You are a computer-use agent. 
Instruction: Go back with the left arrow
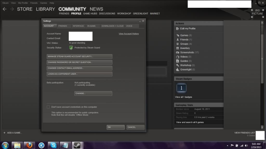[x=5, y=9]
